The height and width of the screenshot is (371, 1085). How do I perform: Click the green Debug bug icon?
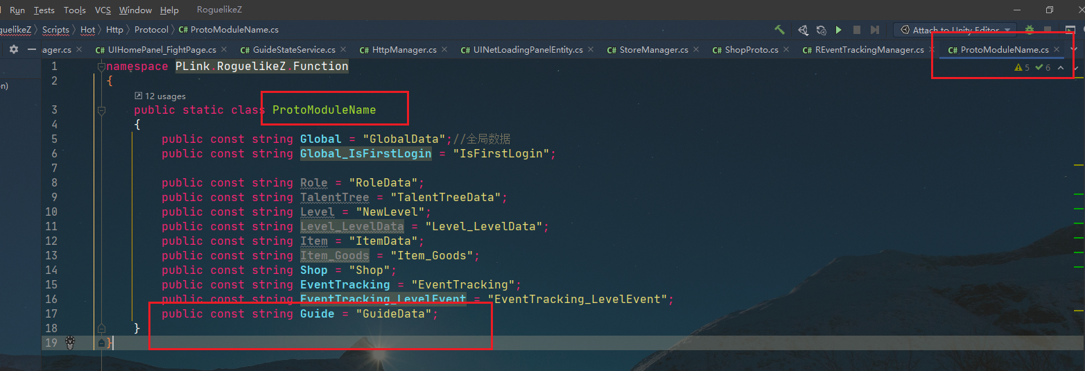pos(1030,30)
